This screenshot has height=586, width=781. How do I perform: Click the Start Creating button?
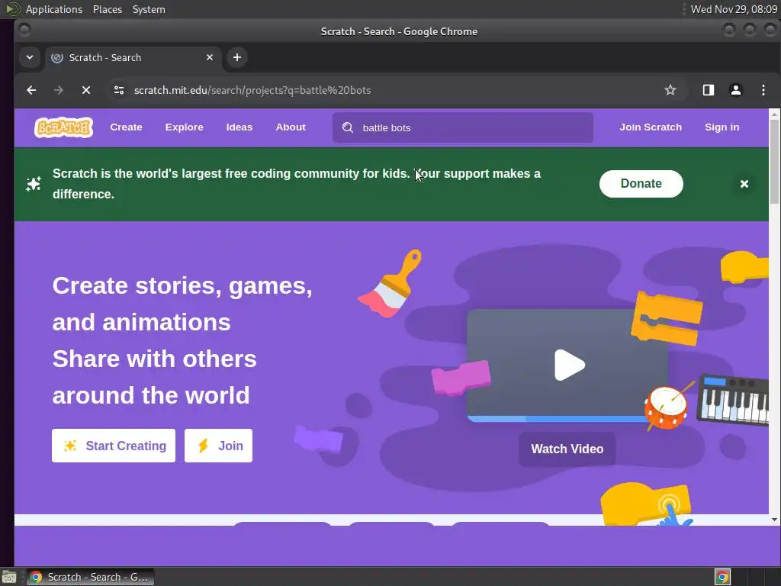tap(114, 446)
